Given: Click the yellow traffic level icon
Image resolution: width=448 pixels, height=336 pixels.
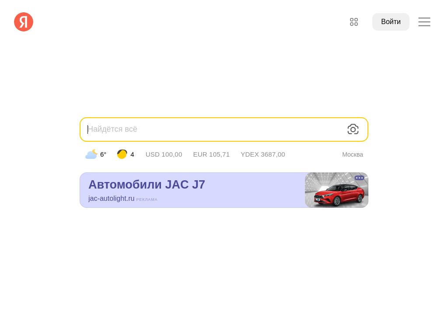Looking at the screenshot, I should point(122,154).
